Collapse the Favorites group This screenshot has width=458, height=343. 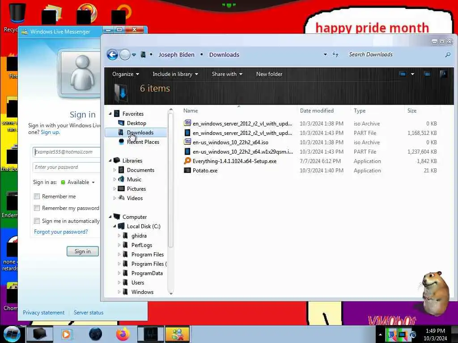(x=110, y=114)
